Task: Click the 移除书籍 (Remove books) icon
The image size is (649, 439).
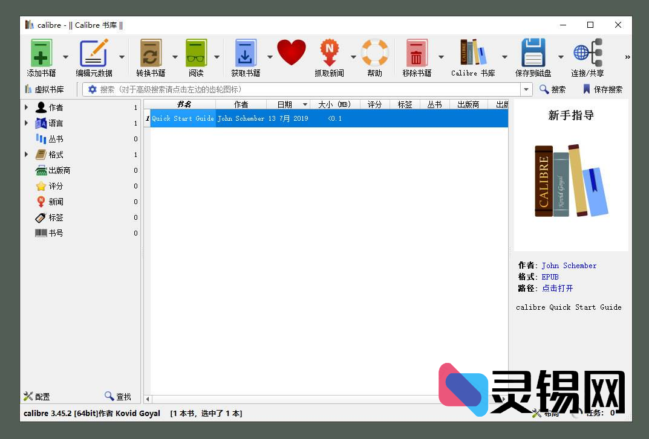Action: (416, 53)
